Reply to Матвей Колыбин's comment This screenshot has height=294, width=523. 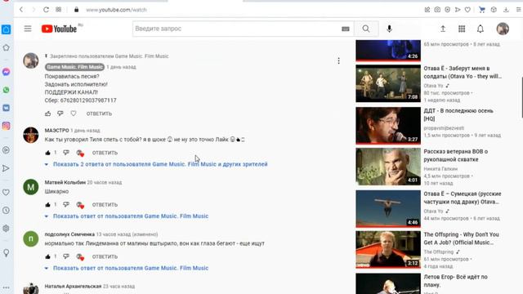tap(105, 205)
